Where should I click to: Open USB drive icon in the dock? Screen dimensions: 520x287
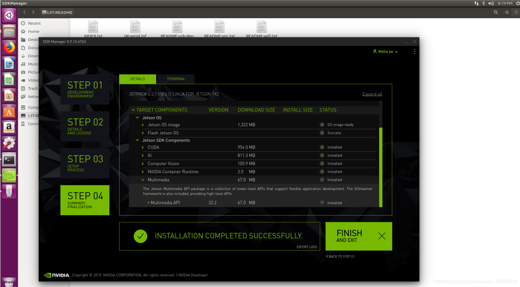[x=9, y=192]
